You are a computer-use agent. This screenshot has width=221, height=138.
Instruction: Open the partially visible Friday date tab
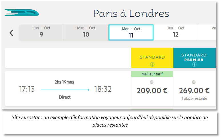coord(207,33)
